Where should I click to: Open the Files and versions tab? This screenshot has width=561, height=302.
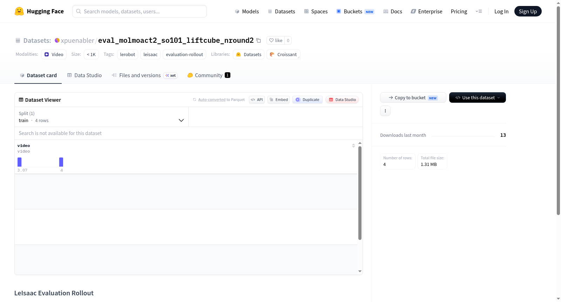point(144,75)
